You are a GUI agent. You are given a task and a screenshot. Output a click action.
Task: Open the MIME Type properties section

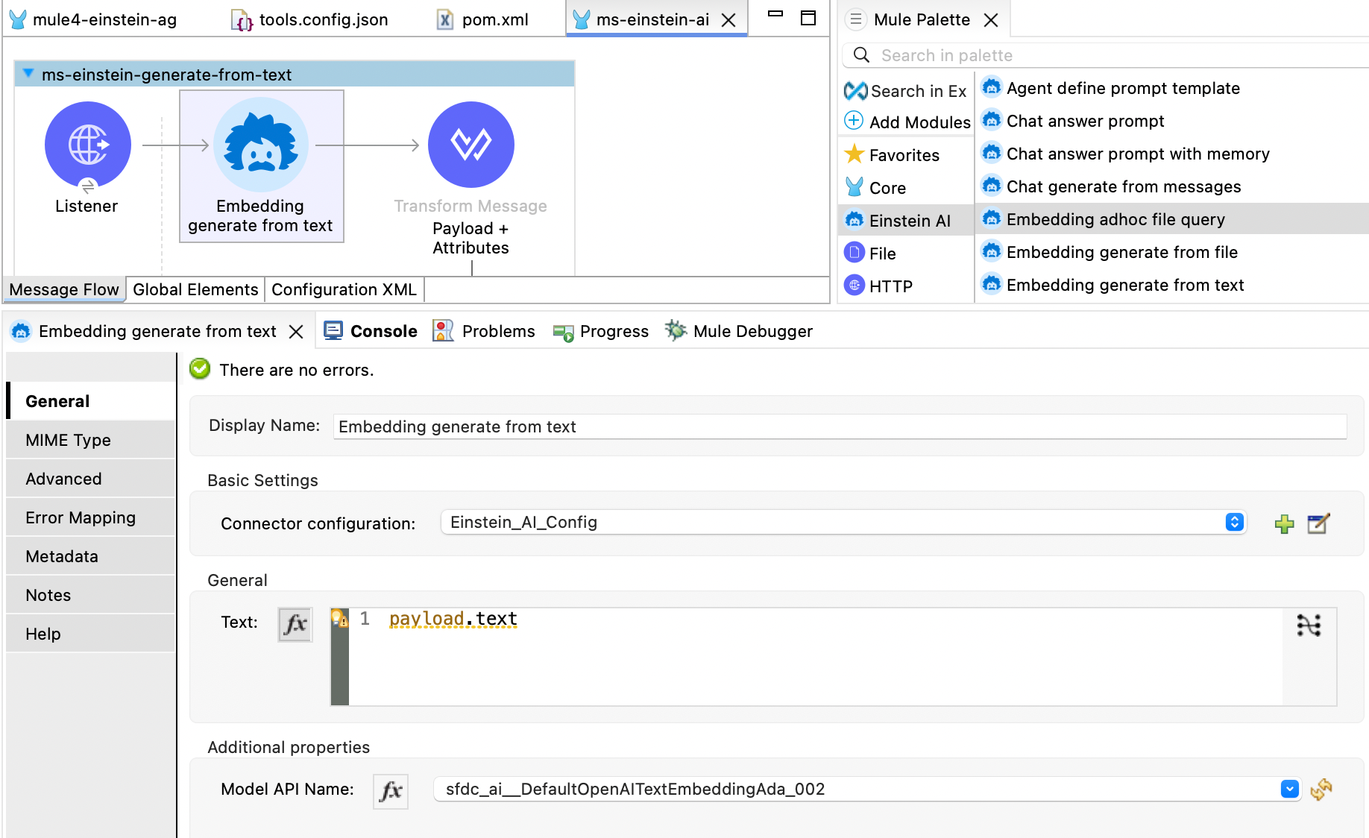(91, 440)
